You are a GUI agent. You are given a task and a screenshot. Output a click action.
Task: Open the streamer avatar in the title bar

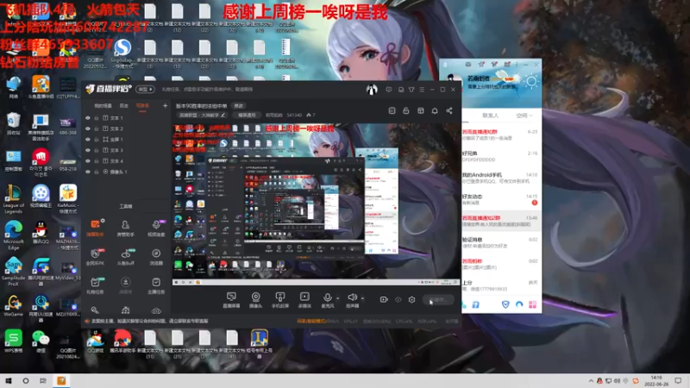pos(372,90)
